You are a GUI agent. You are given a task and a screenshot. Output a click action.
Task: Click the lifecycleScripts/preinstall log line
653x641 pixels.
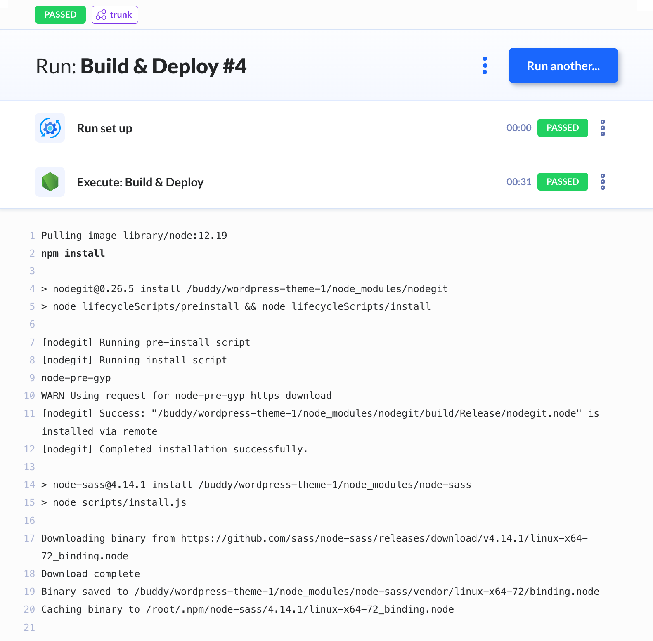click(236, 306)
